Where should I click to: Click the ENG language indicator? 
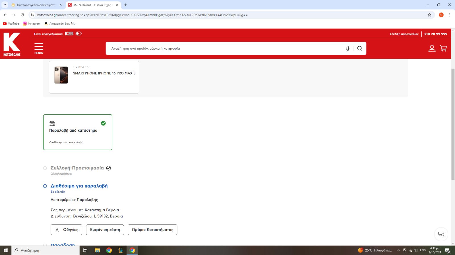[x=423, y=250]
